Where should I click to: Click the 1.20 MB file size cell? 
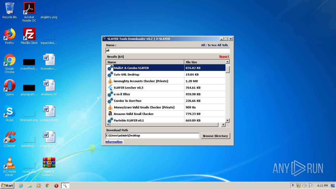coord(205,81)
